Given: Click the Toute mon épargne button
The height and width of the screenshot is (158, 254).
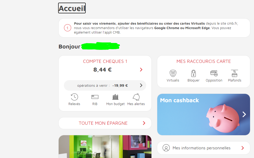Looking at the screenshot, I should [105, 123].
